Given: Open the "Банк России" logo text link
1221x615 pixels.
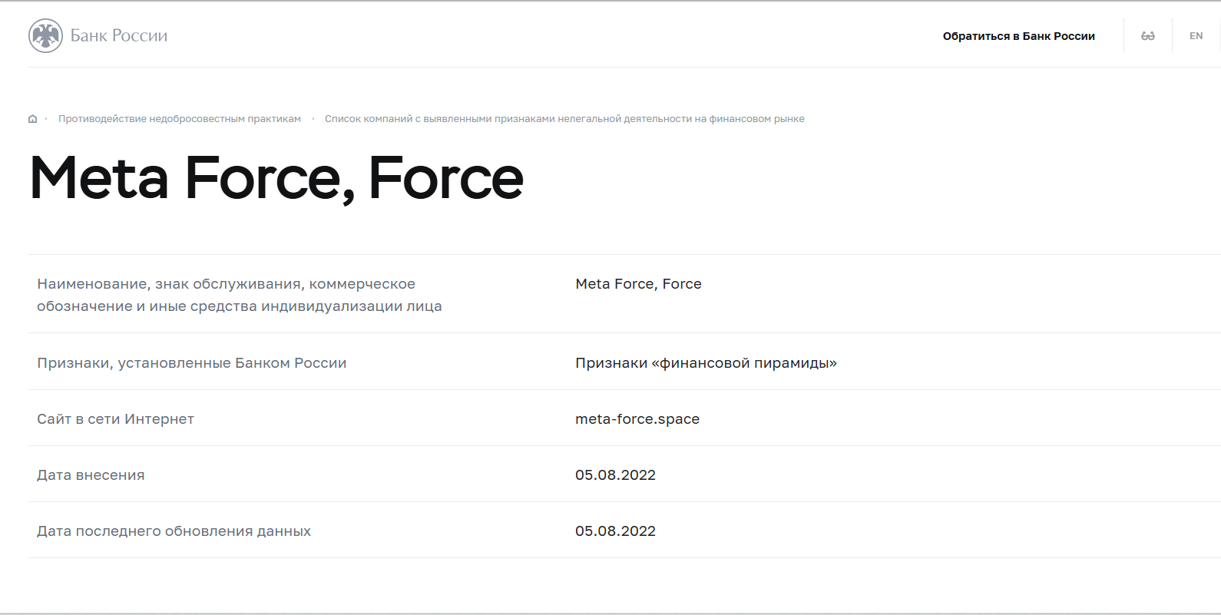Looking at the screenshot, I should [119, 36].
